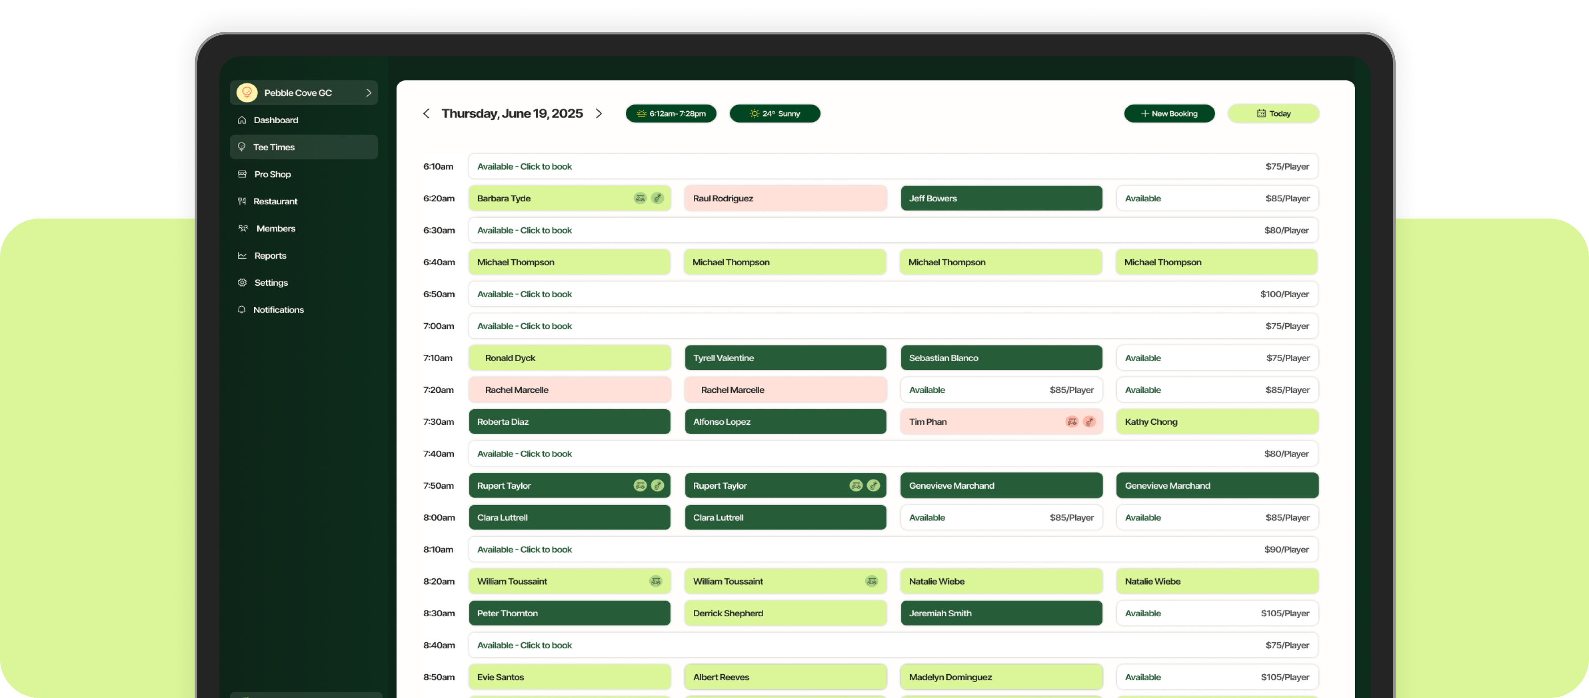This screenshot has width=1589, height=698.
Task: Open Ronald Dyck booking
Action: click(569, 358)
